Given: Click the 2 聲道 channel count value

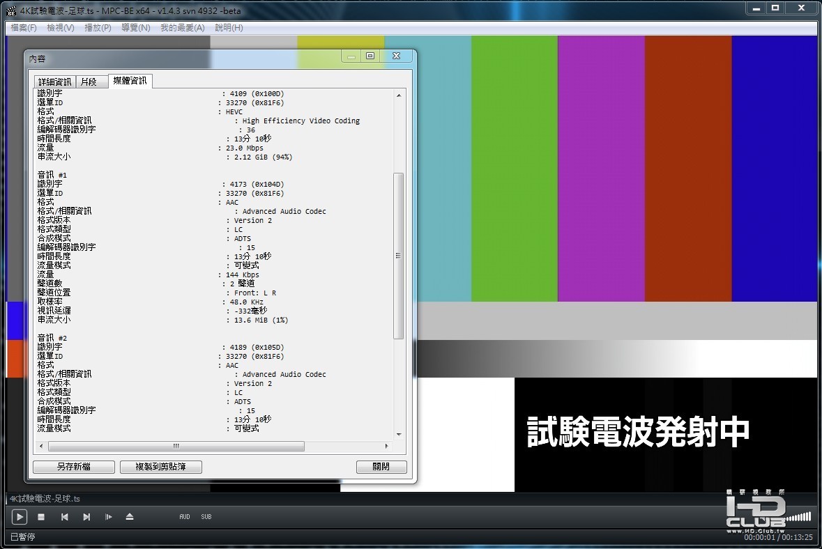Looking at the screenshot, I should pyautogui.click(x=242, y=284).
